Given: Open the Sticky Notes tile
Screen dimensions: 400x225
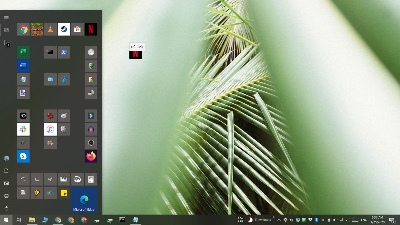Looking at the screenshot, I should 64,193.
